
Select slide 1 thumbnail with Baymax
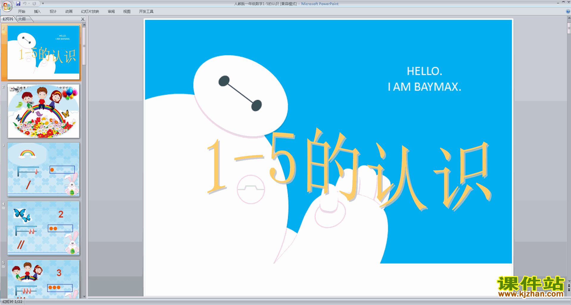[43, 52]
